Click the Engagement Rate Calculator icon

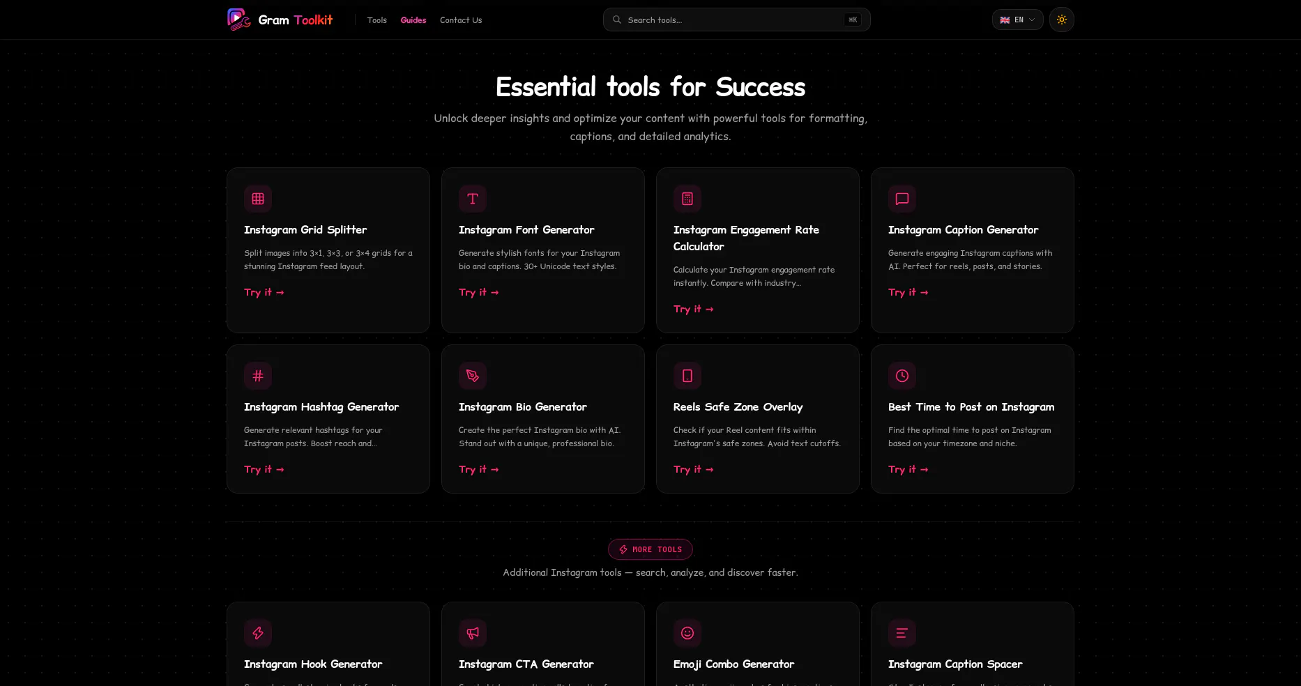pos(687,199)
